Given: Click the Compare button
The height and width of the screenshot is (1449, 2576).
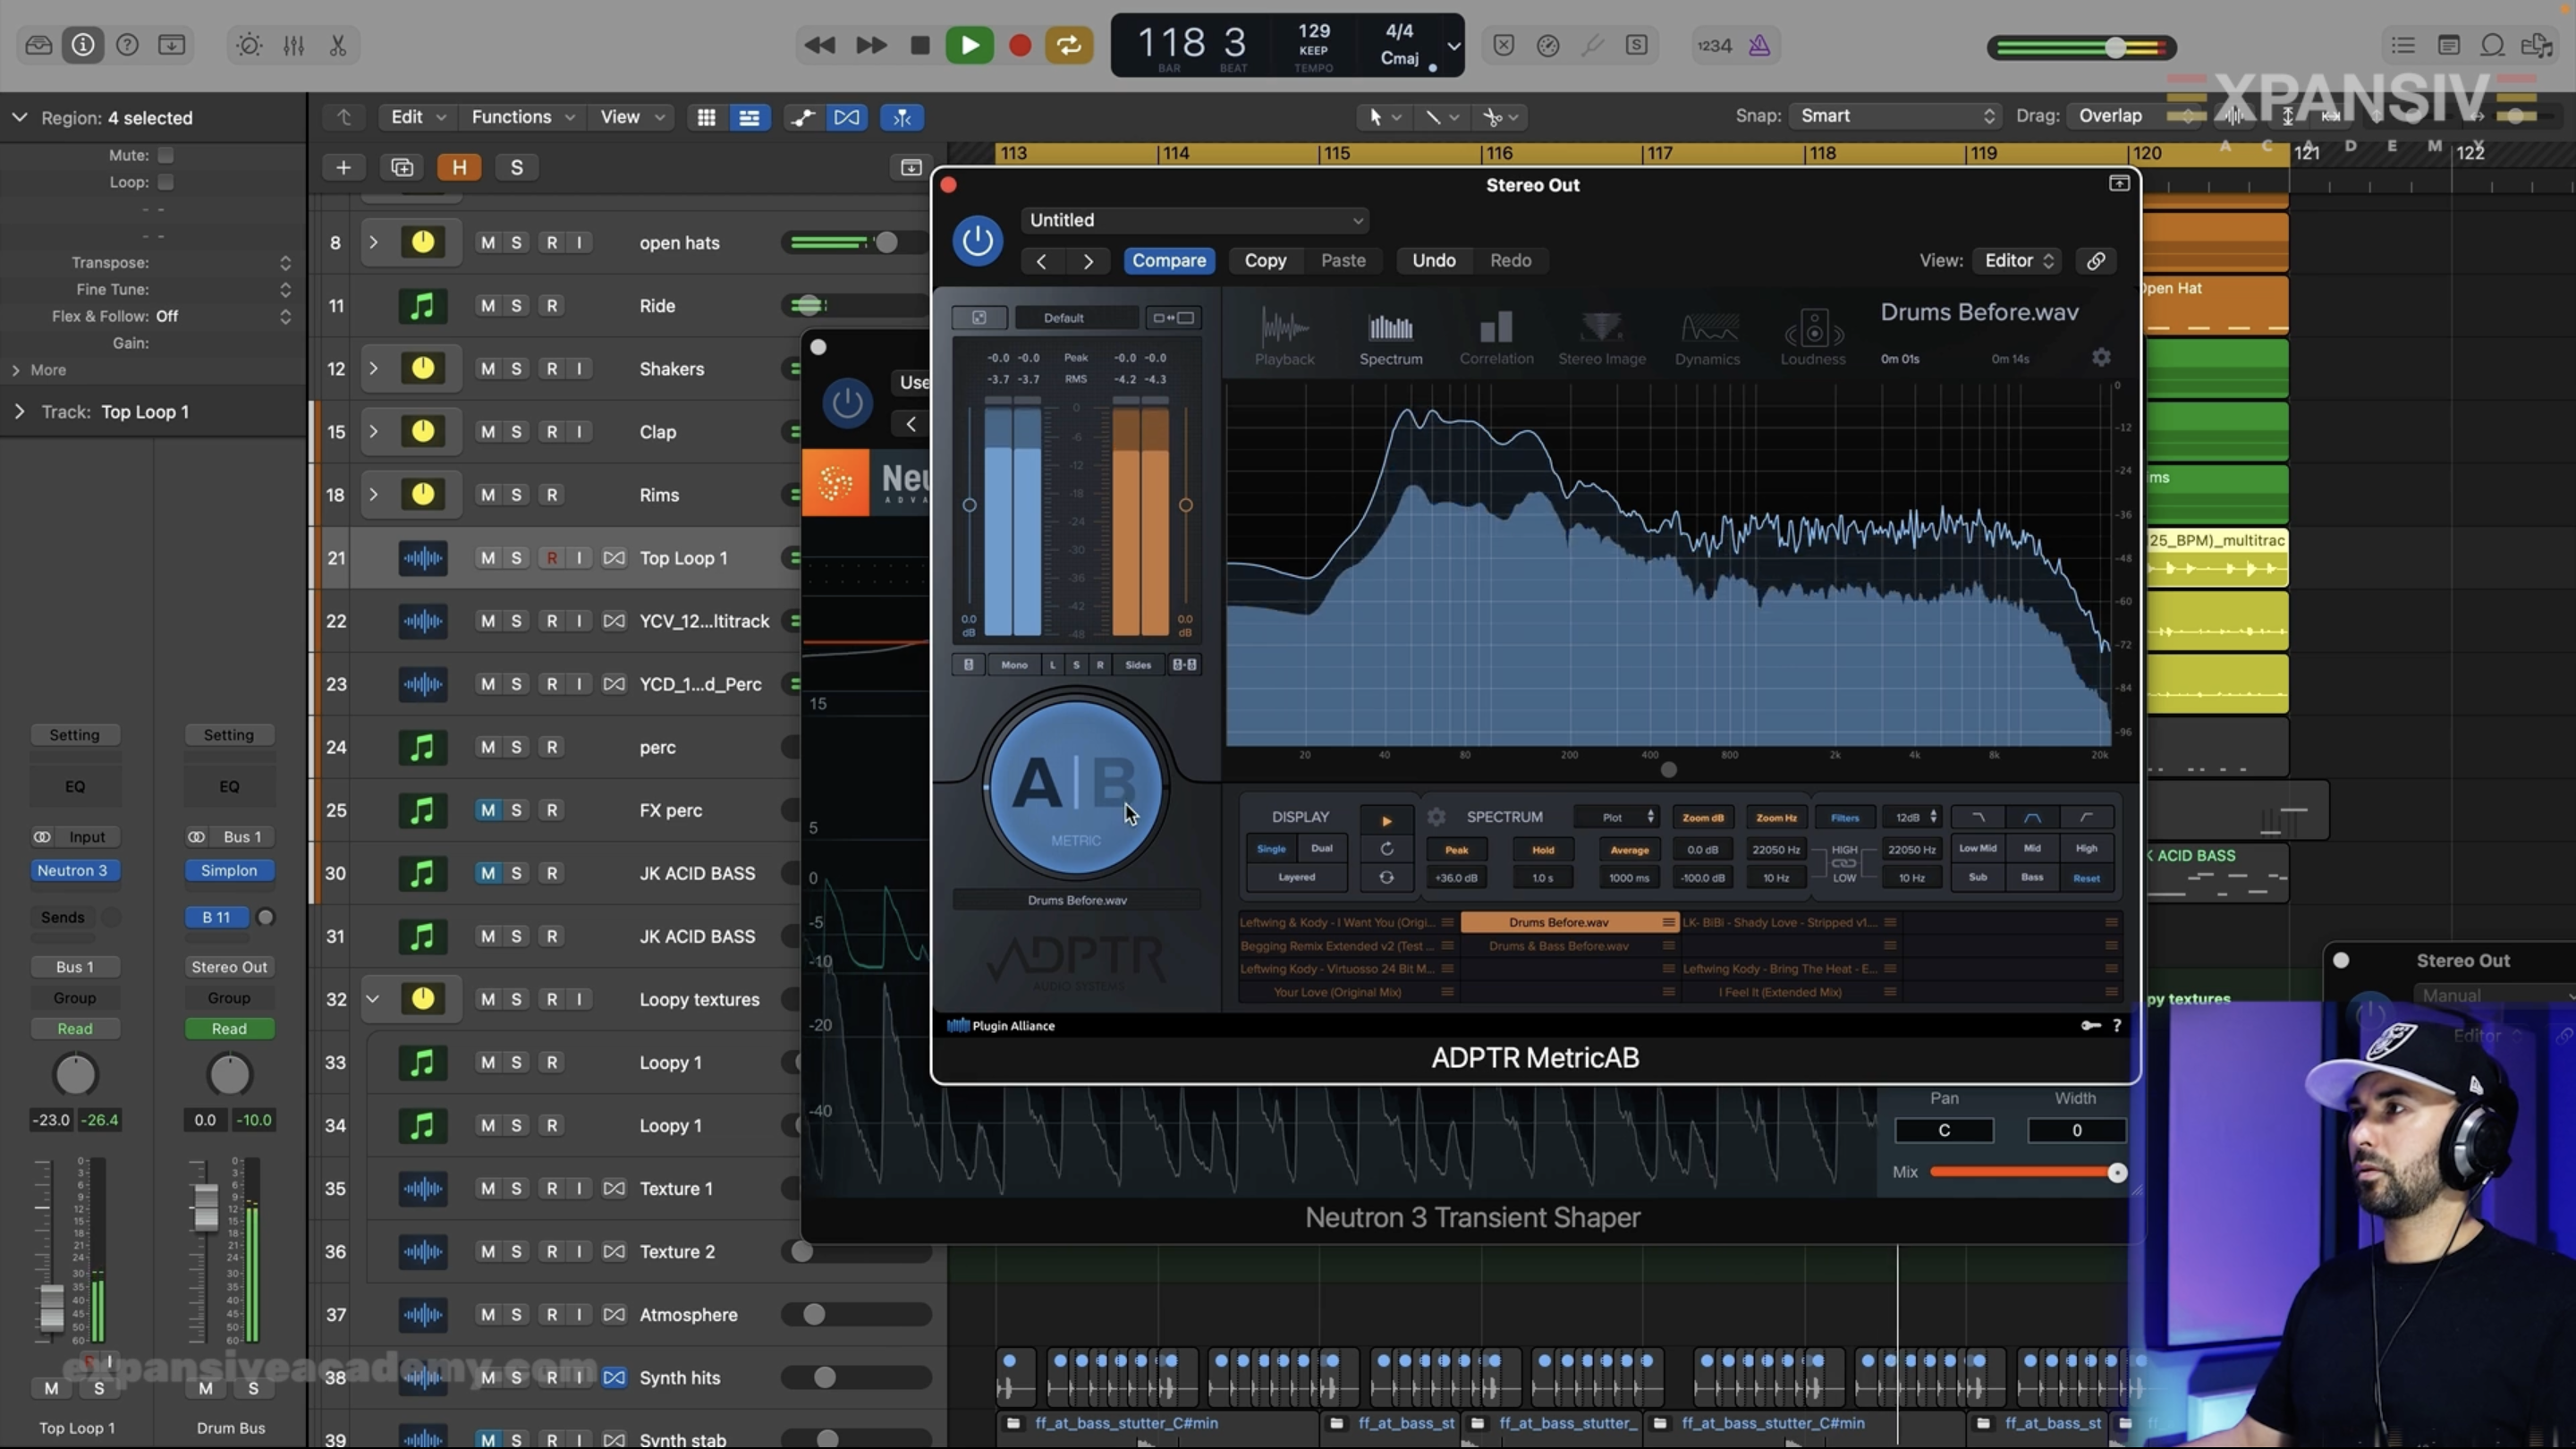Looking at the screenshot, I should [1169, 261].
